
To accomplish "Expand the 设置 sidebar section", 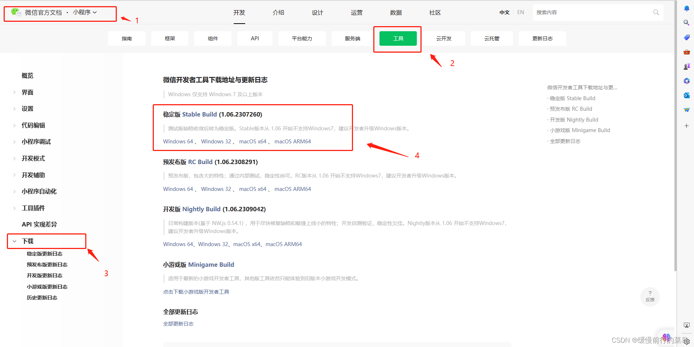I will [15, 109].
